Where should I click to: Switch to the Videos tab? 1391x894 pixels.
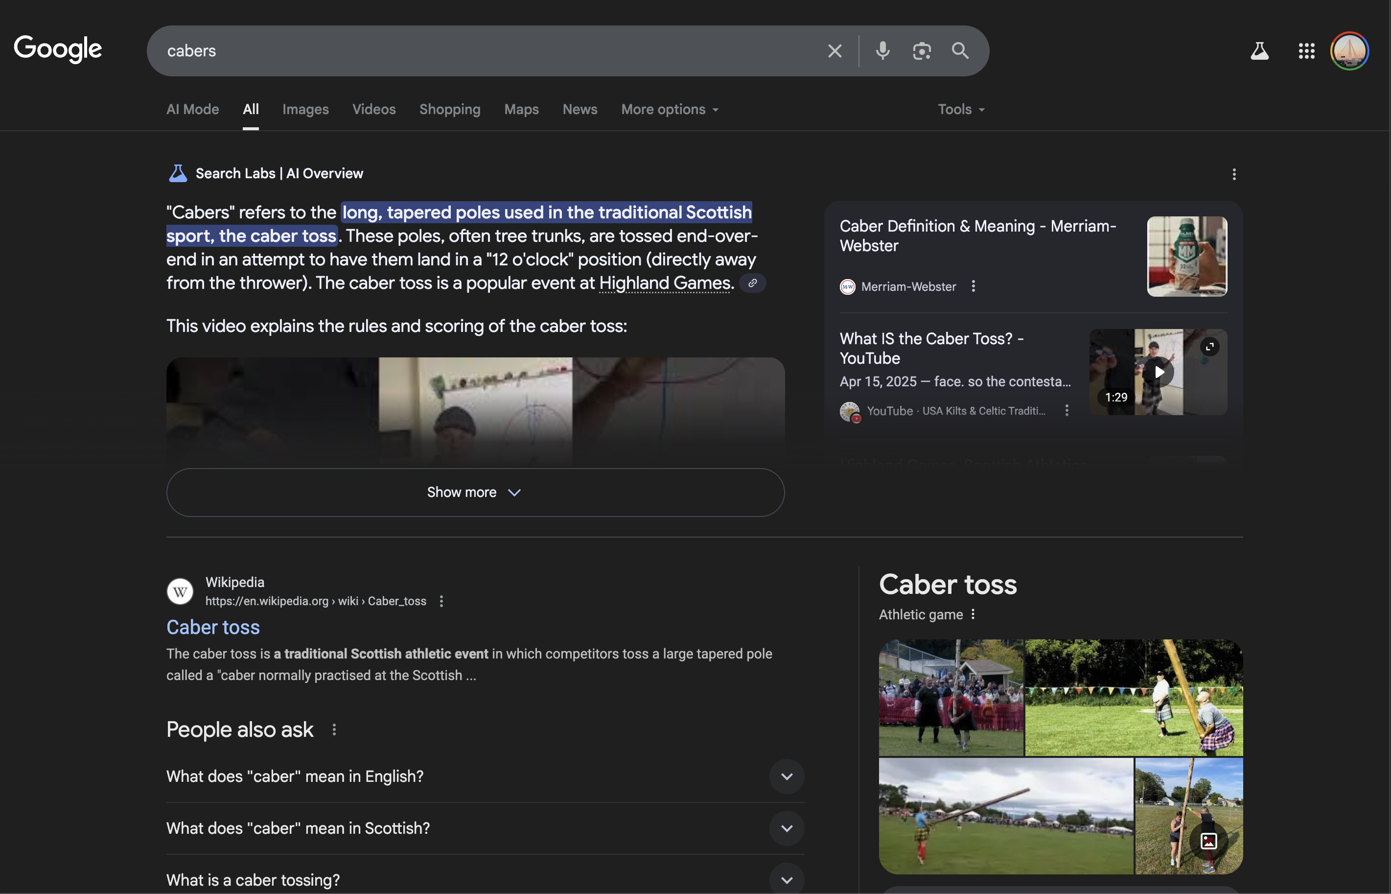click(x=374, y=109)
